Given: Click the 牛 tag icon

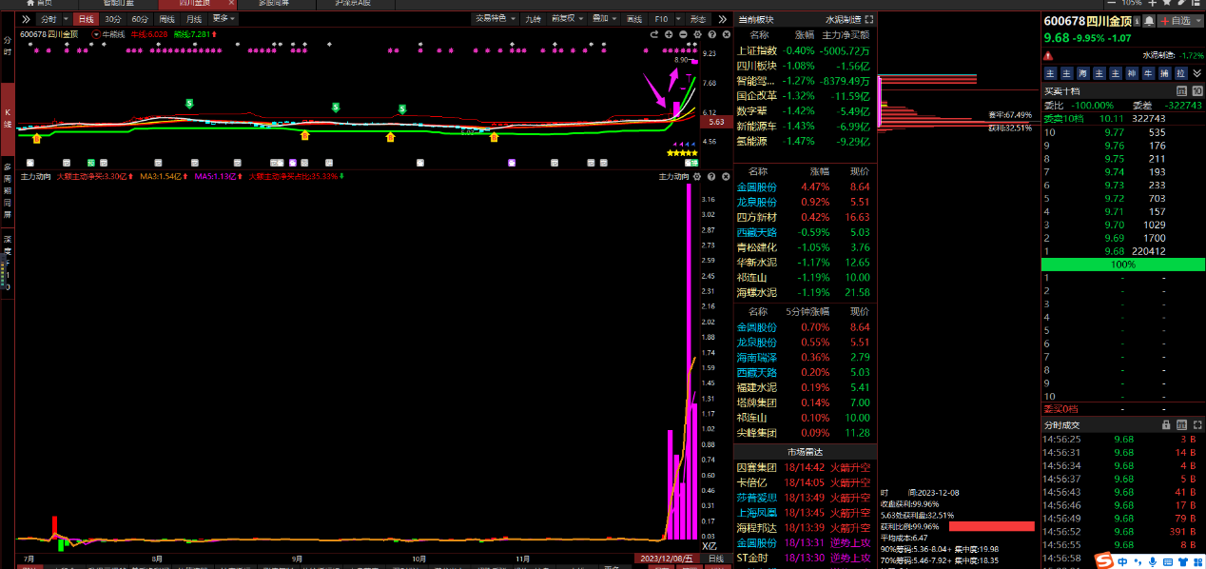Looking at the screenshot, I should pos(1148,73).
